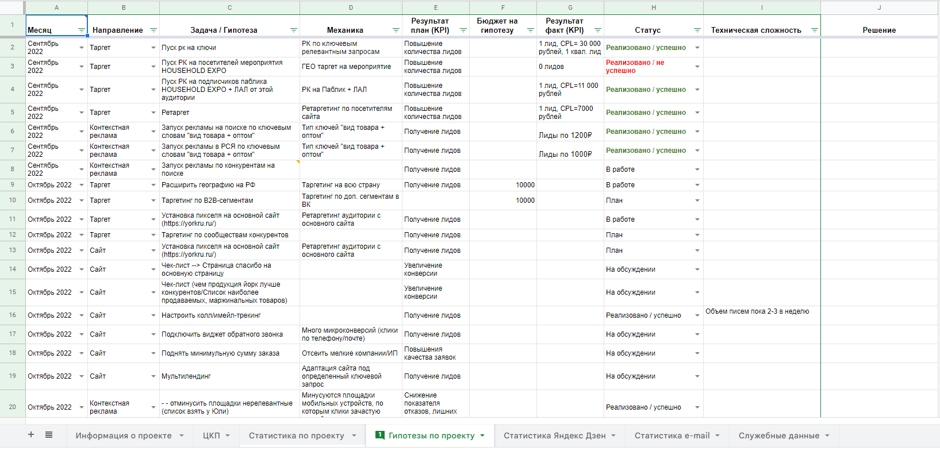Select 'Подключить виджет обратного звонка' cell
This screenshot has width=940, height=451.
(229, 334)
